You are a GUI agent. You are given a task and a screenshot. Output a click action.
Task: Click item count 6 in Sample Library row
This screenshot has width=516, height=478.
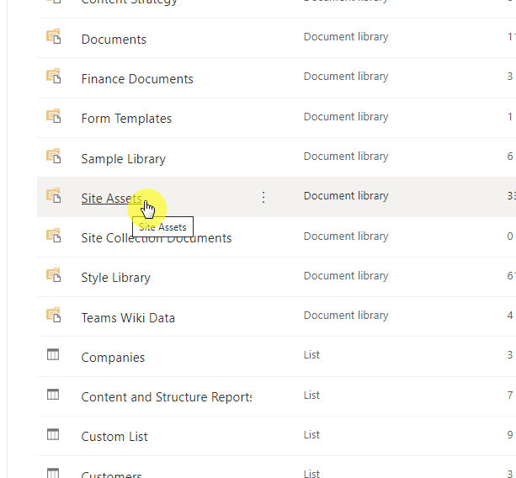tap(510, 157)
